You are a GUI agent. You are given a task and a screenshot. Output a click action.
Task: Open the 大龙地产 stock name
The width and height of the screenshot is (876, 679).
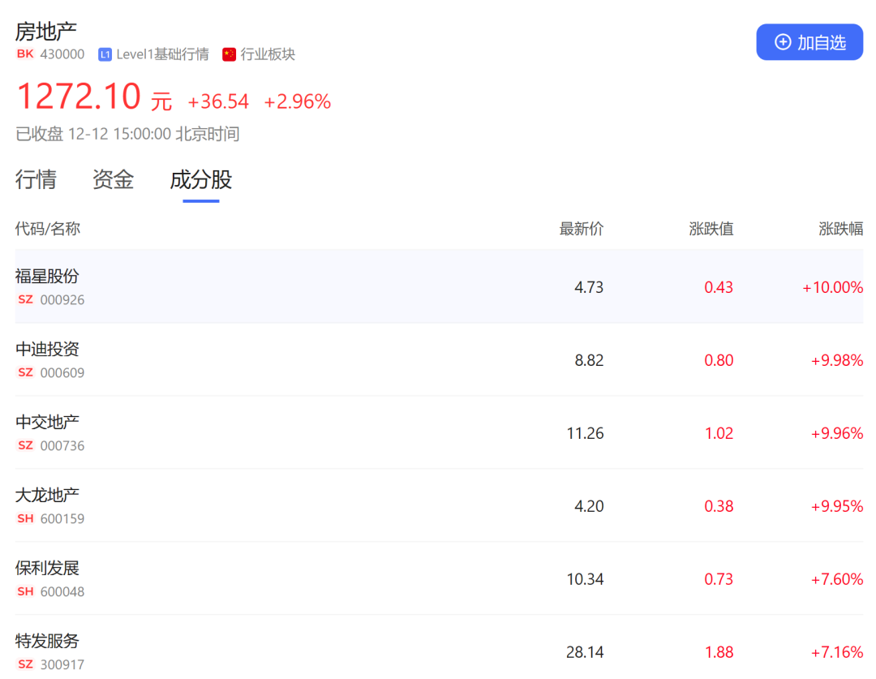(48, 495)
